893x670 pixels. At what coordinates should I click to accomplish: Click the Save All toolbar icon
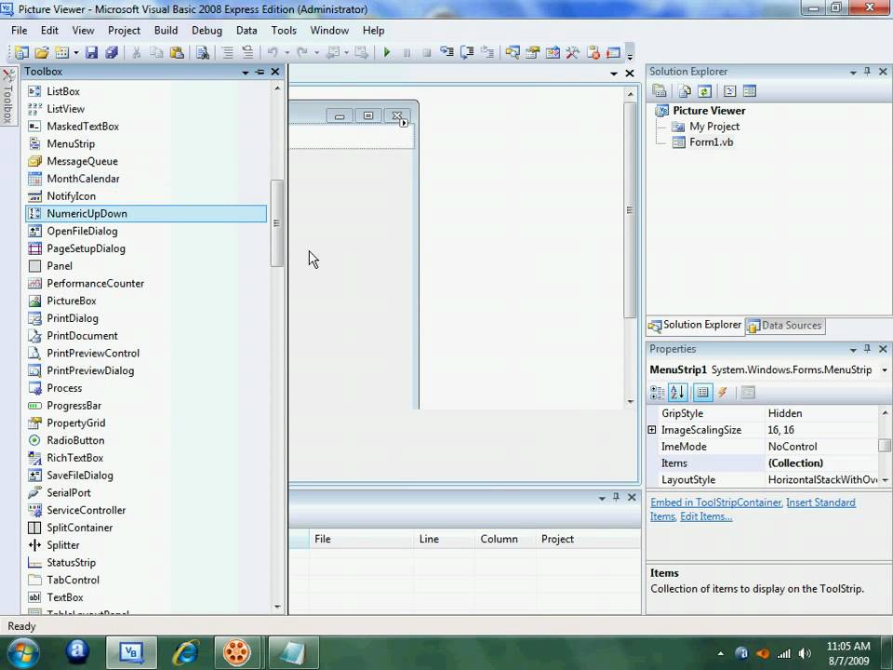111,52
